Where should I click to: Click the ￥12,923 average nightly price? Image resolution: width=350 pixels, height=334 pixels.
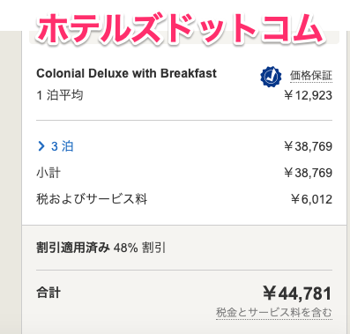(308, 95)
